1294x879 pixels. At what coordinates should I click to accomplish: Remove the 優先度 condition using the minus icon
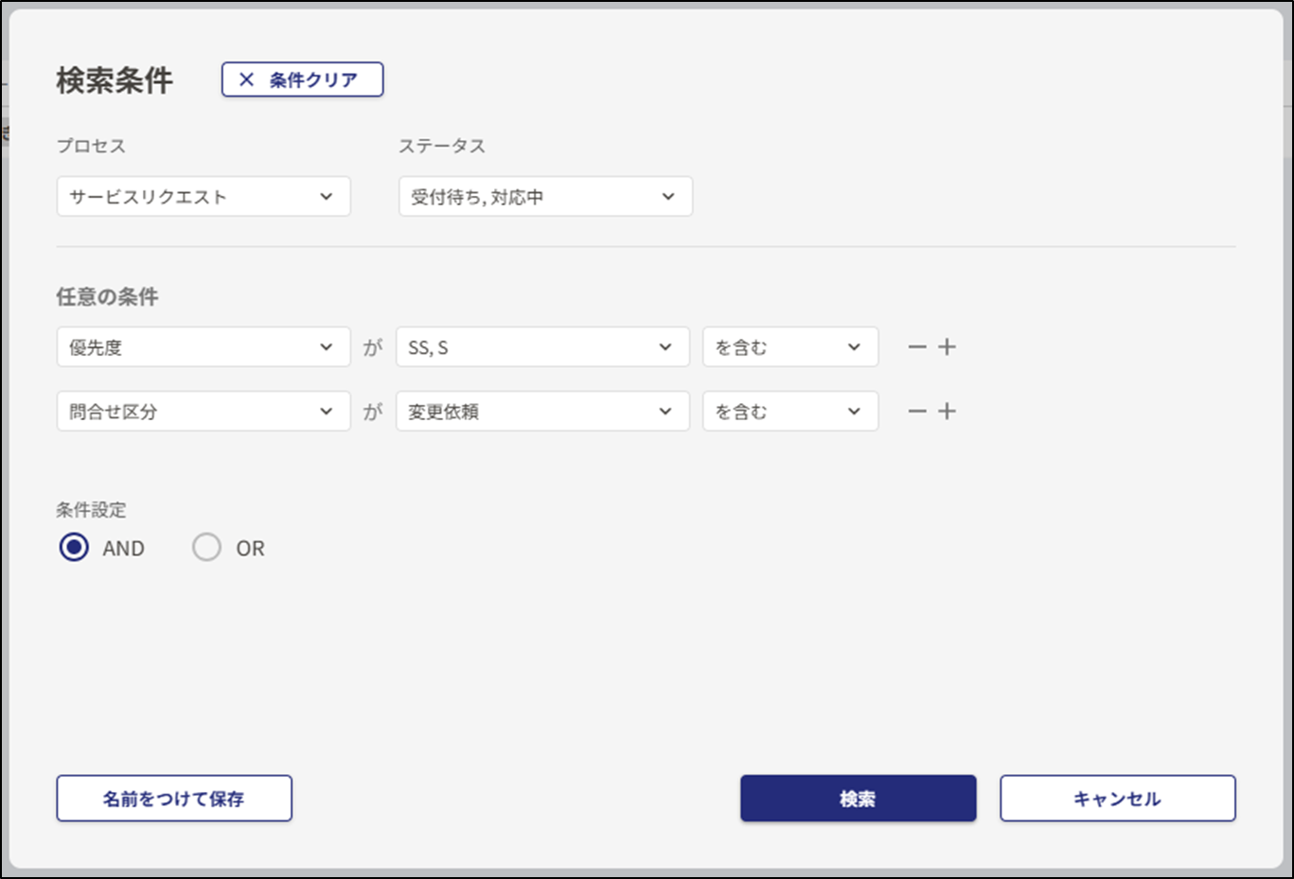pyautogui.click(x=915, y=346)
